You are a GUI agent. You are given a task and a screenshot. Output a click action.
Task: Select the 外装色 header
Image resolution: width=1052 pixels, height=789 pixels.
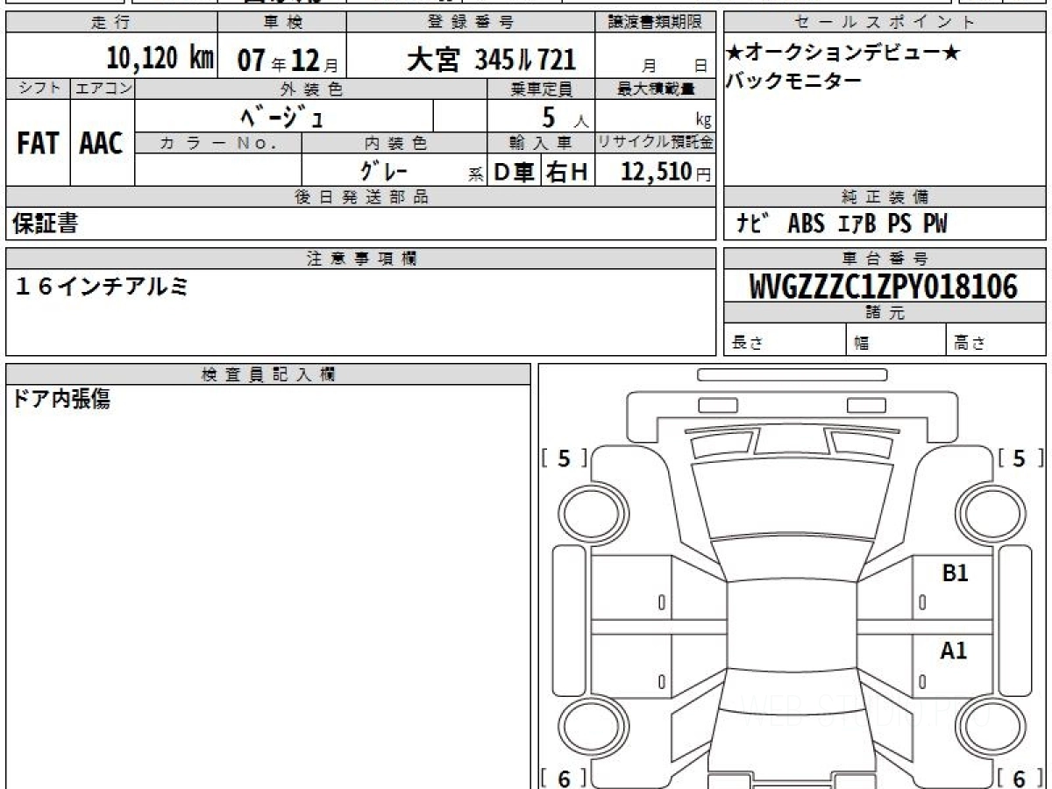[311, 89]
